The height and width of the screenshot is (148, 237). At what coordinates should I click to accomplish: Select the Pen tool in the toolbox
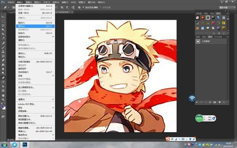[x=3, y=78]
